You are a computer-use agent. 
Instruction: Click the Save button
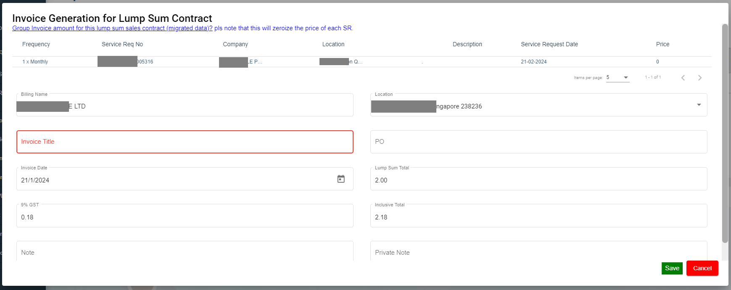(x=672, y=268)
